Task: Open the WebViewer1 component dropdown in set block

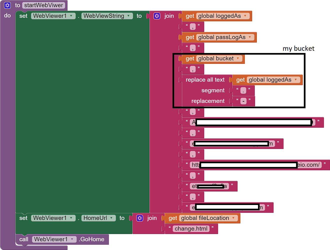Action: click(70, 16)
